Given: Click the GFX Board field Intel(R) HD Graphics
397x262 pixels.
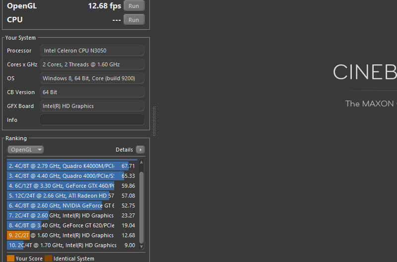Looking at the screenshot, I should point(92,106).
